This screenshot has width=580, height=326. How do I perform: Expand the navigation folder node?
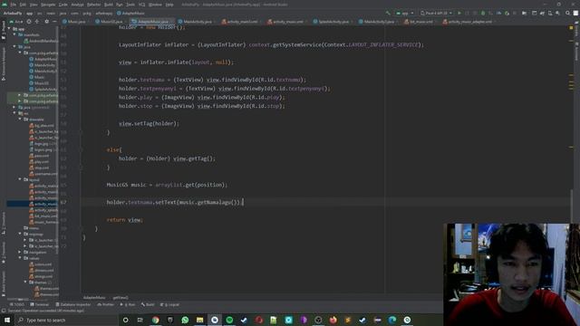[x=20, y=252]
